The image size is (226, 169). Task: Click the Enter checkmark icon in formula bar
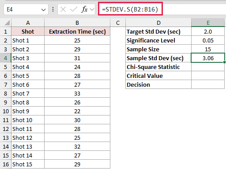click(x=73, y=10)
